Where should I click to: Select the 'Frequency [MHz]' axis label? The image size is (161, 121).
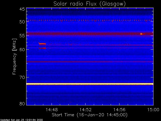pos(14,56)
